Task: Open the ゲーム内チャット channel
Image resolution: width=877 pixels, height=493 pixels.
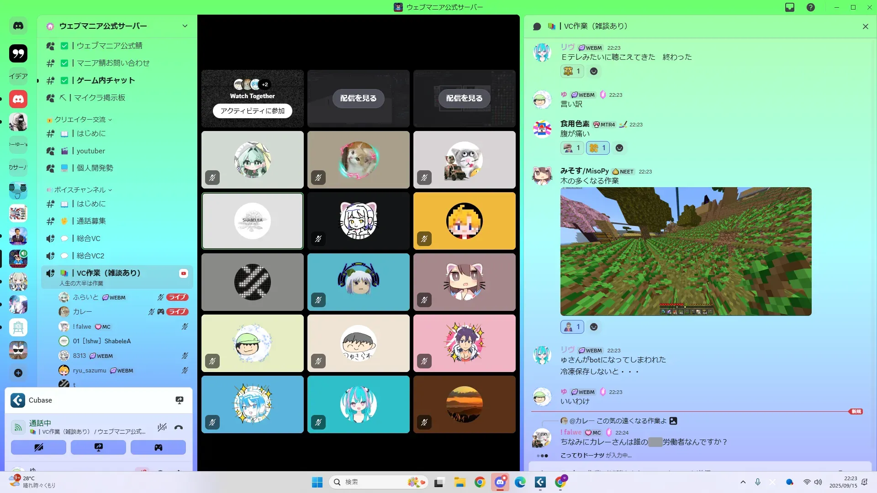Action: [x=106, y=80]
